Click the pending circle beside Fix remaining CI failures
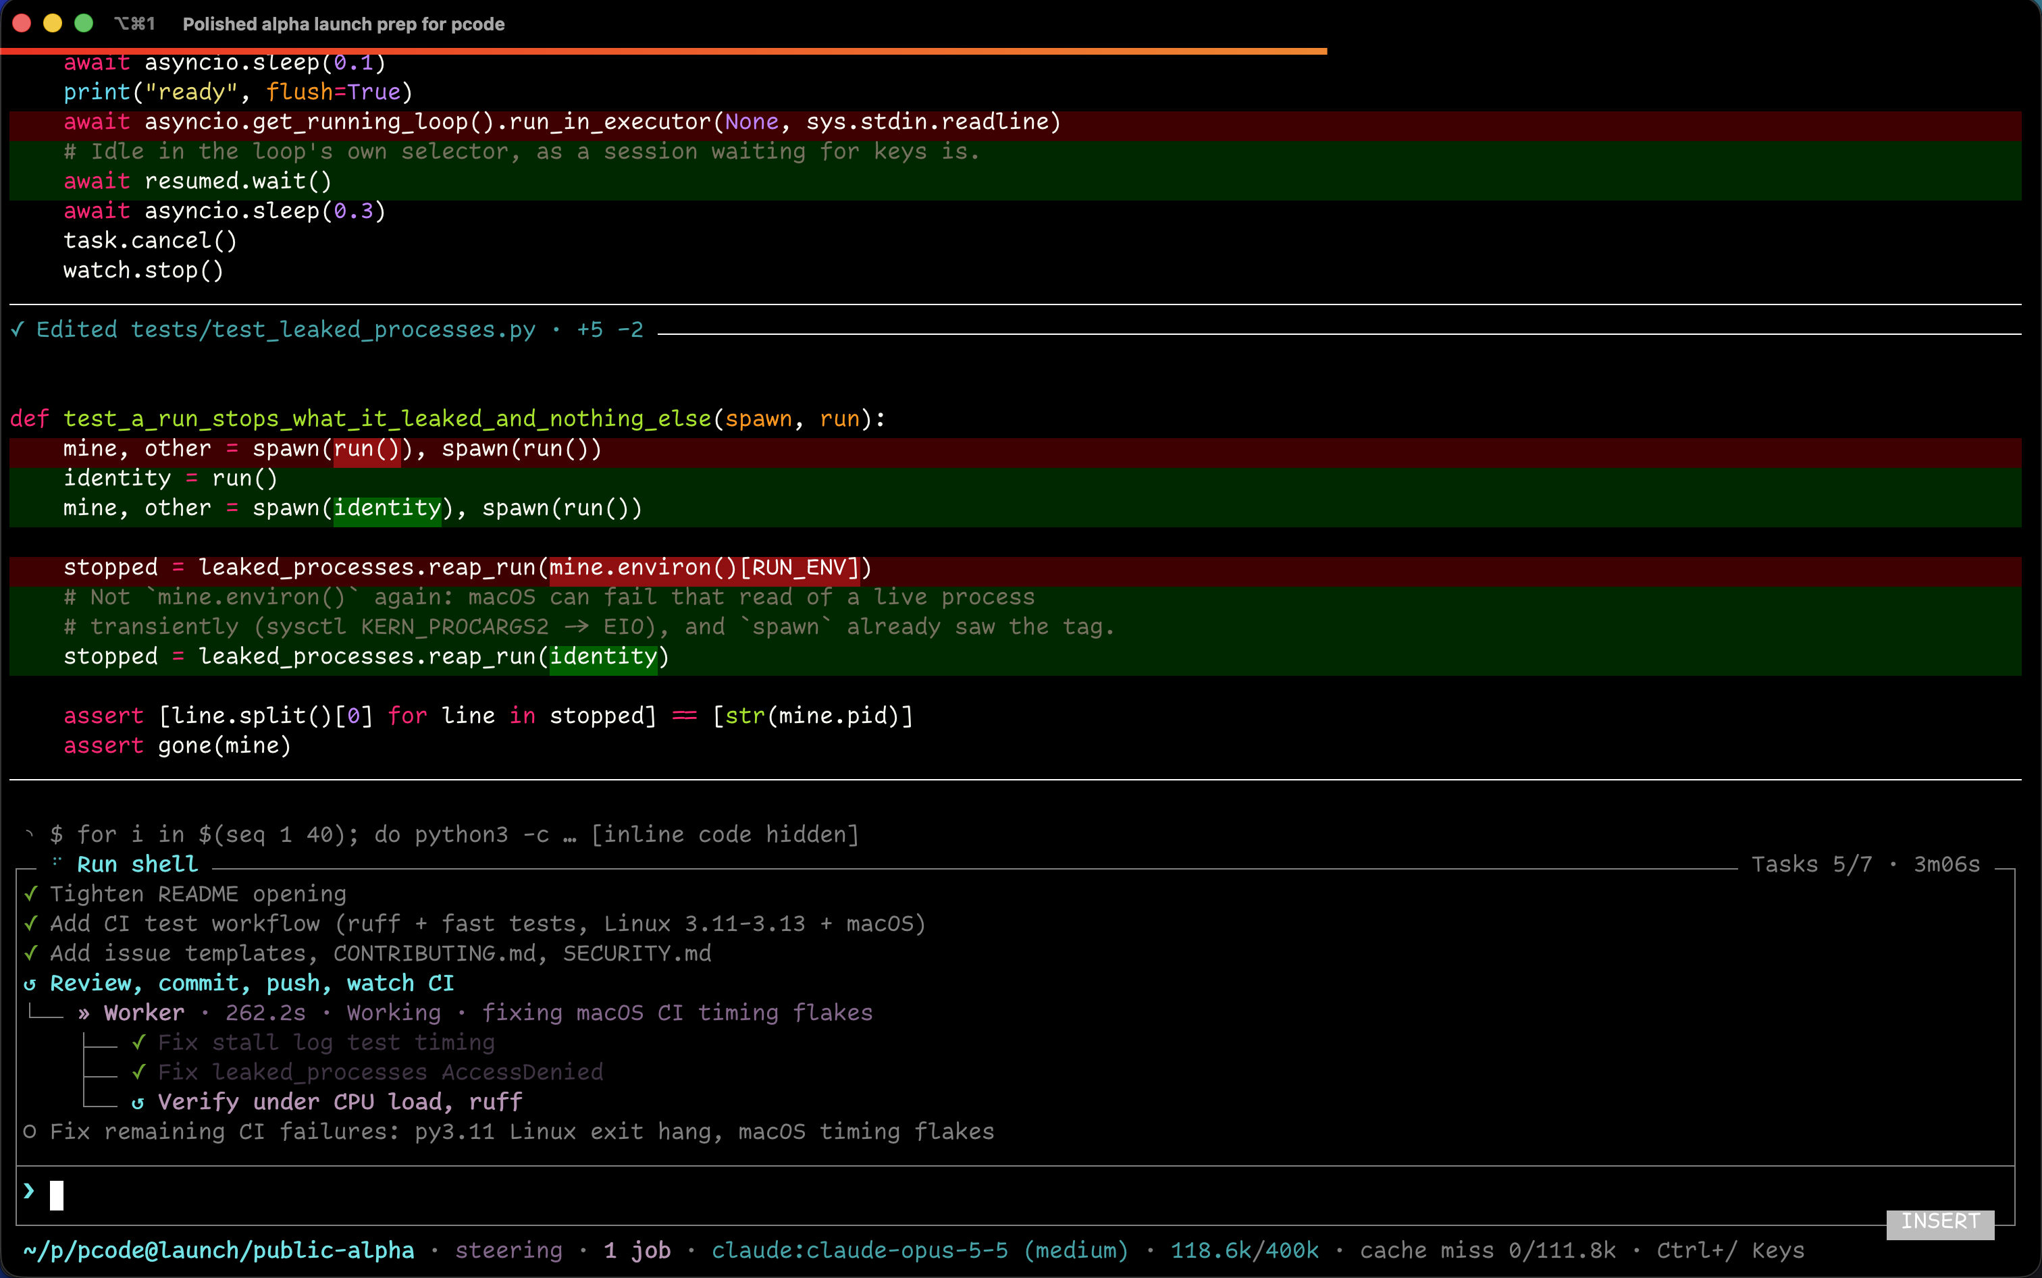This screenshot has width=2042, height=1278. tap(30, 1131)
